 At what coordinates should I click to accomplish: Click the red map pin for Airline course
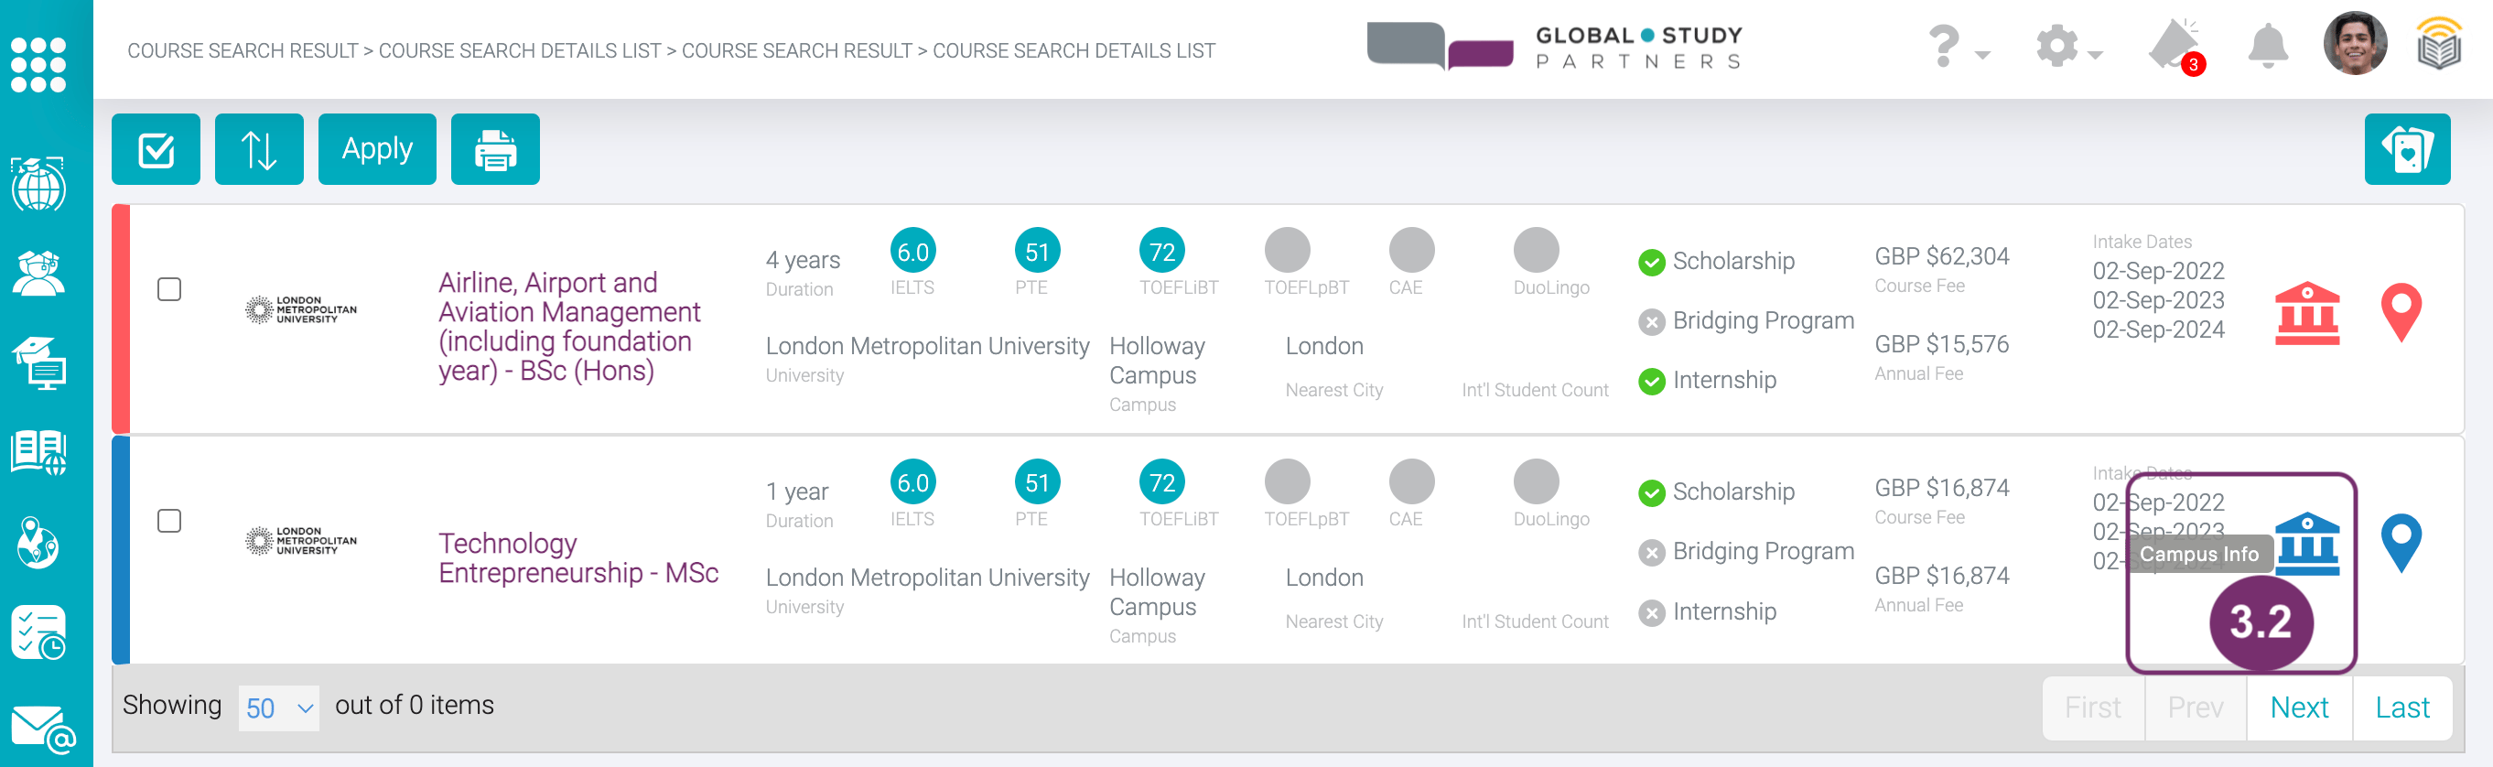point(2400,312)
